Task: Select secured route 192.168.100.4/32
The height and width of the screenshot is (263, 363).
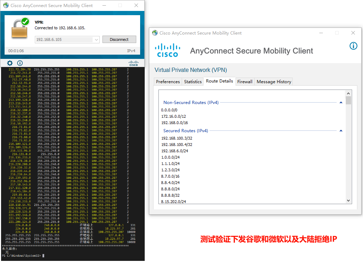Action: point(177,144)
